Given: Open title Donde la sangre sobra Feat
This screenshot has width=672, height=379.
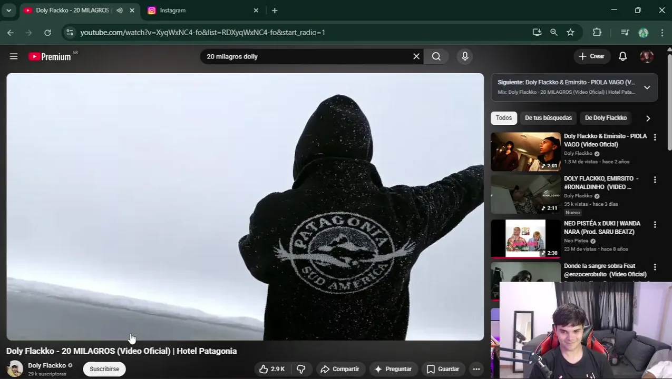Looking at the screenshot, I should [605, 270].
